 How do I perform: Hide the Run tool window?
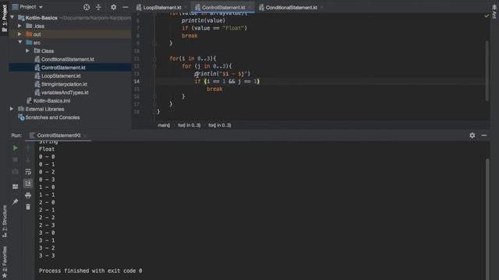point(484,135)
